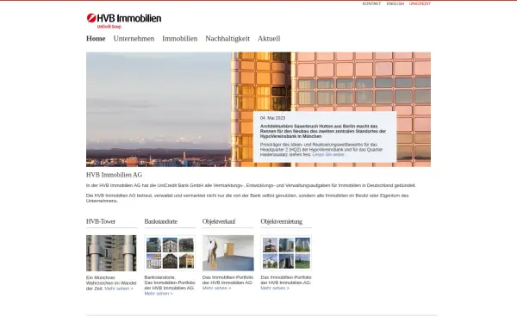Click the paragraph starting 'In der HVB Immobilien AG'

[x=251, y=185]
